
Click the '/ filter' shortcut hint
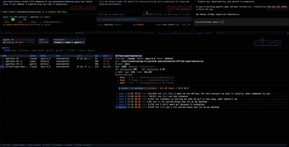pos(71,50)
